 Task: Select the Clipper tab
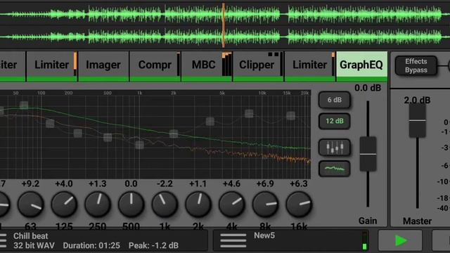(258, 65)
